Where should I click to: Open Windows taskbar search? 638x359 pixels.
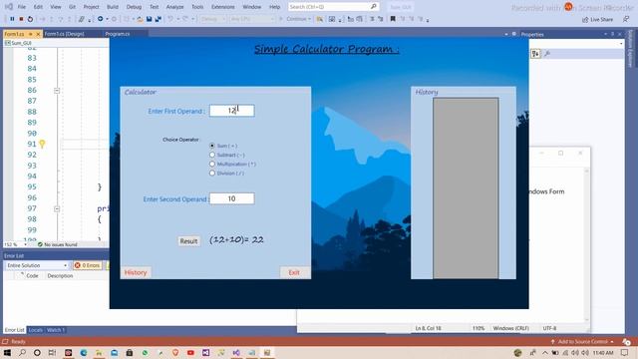(22, 352)
